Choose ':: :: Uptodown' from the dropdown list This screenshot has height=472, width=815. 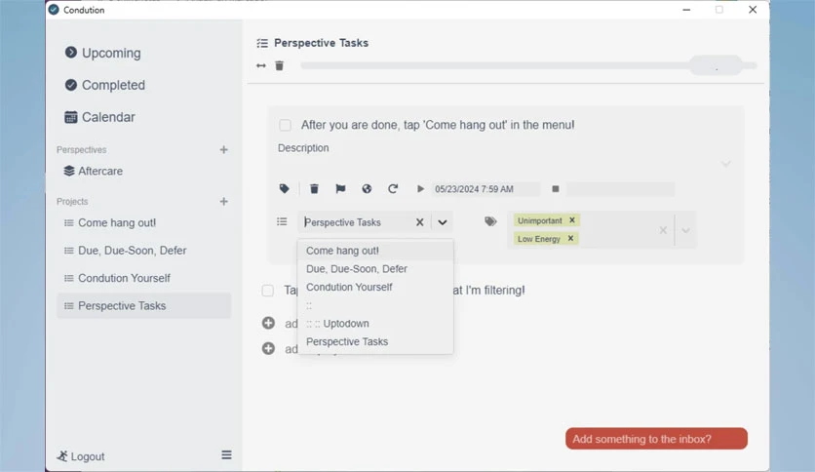click(x=375, y=324)
